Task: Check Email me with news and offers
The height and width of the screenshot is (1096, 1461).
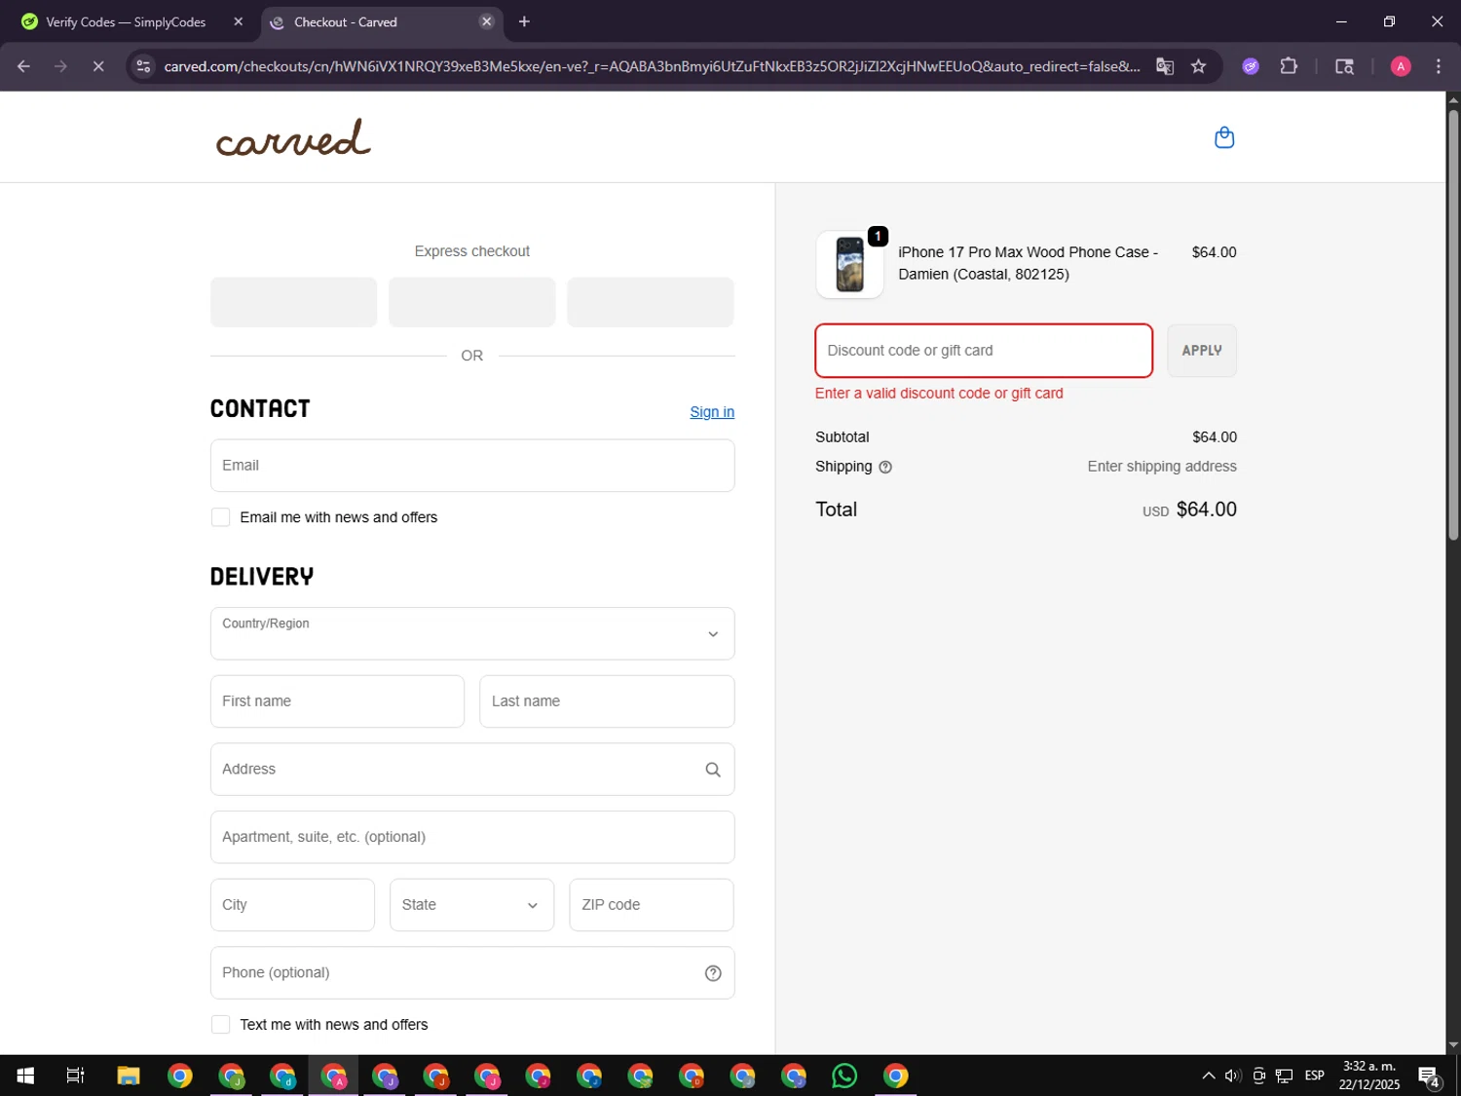Action: click(x=221, y=517)
